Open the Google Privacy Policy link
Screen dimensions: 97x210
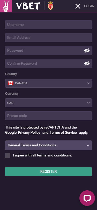click(x=29, y=133)
